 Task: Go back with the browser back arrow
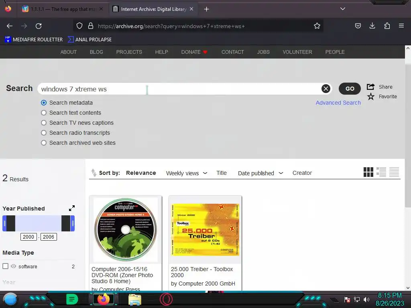[10, 26]
